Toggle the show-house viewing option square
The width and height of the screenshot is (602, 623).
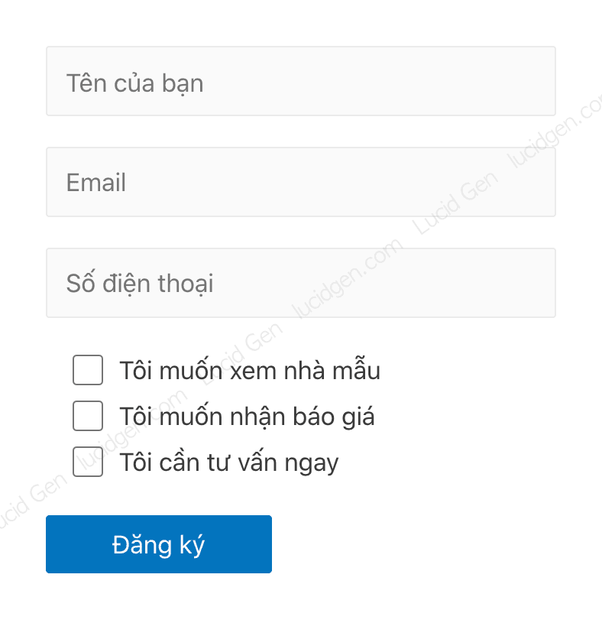(x=88, y=370)
